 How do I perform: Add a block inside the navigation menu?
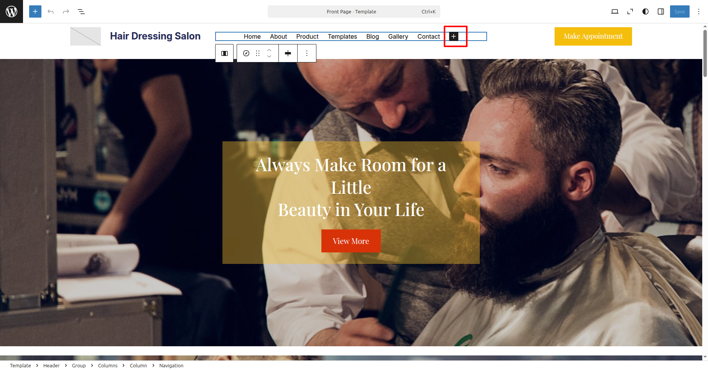(x=454, y=36)
